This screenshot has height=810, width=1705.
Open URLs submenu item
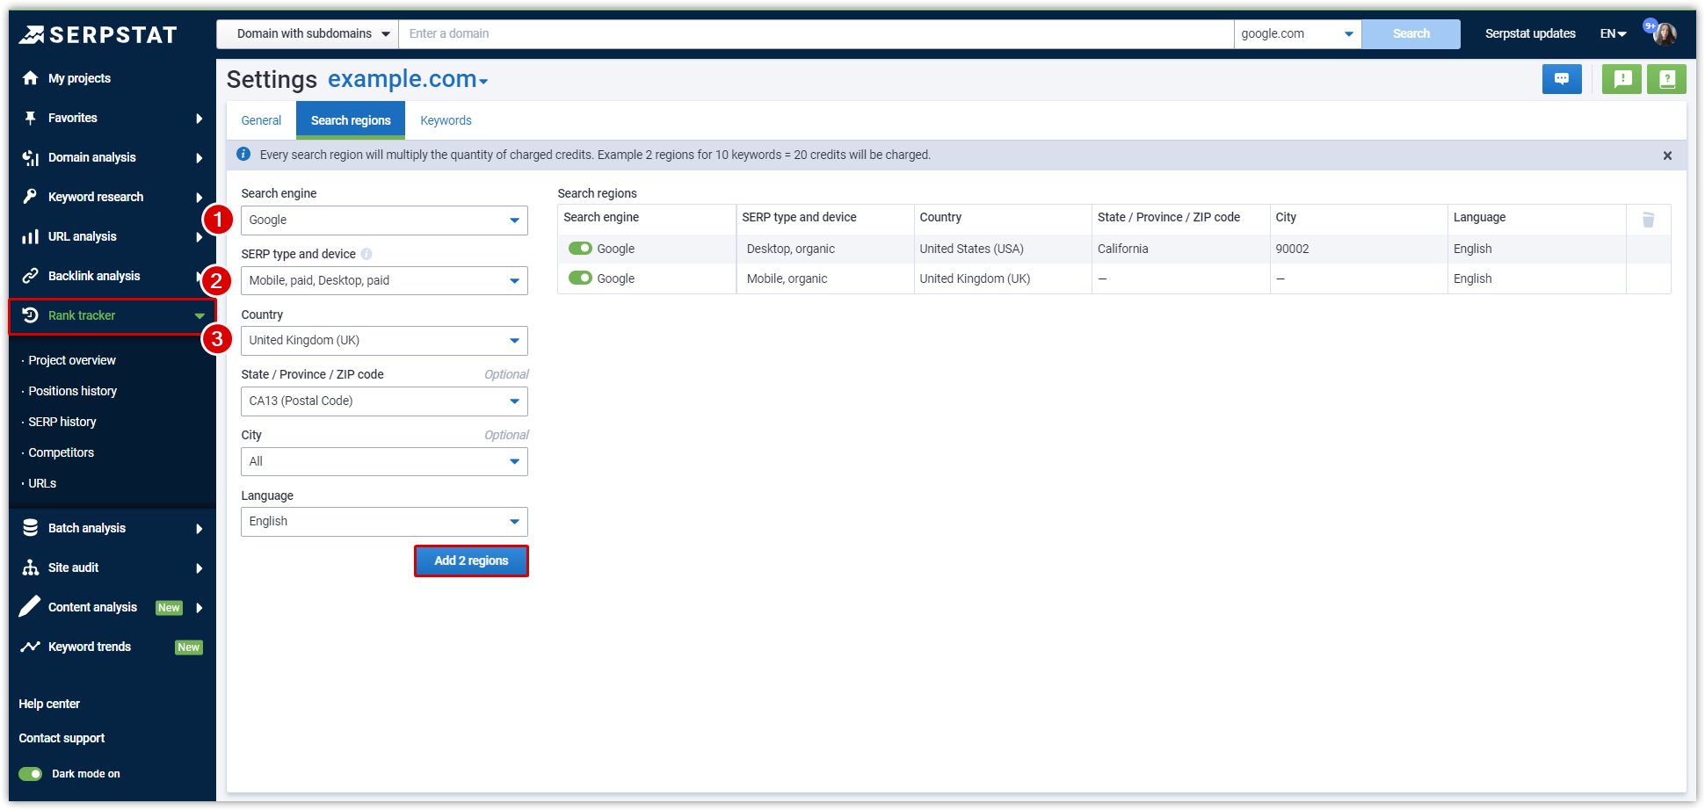tap(42, 483)
